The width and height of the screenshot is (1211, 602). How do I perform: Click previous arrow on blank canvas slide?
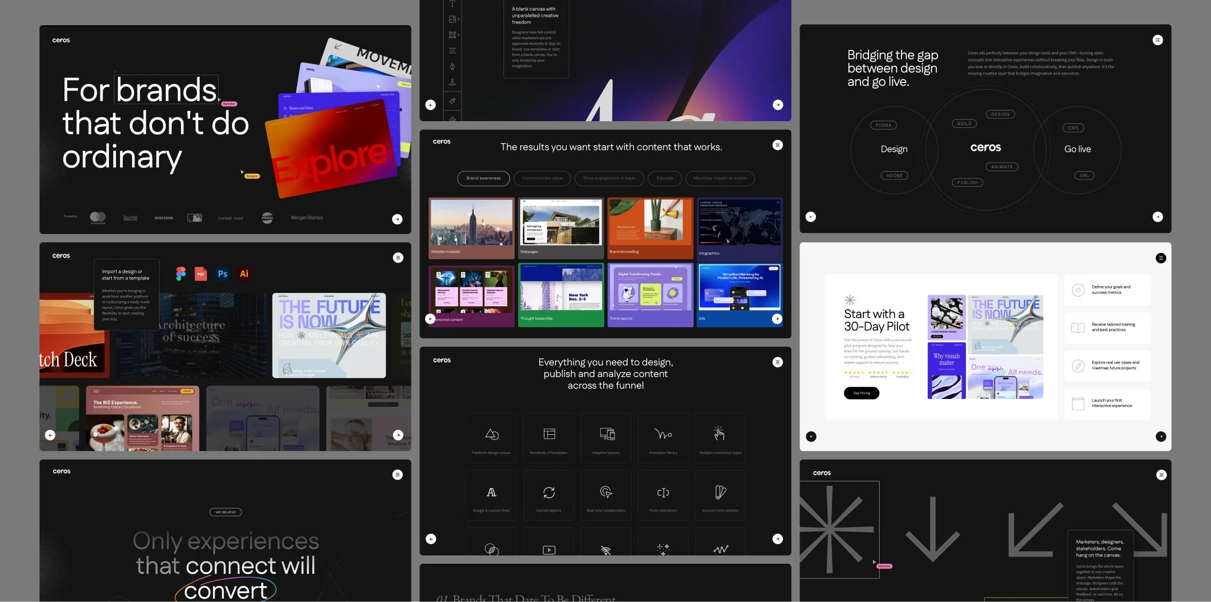tap(431, 105)
